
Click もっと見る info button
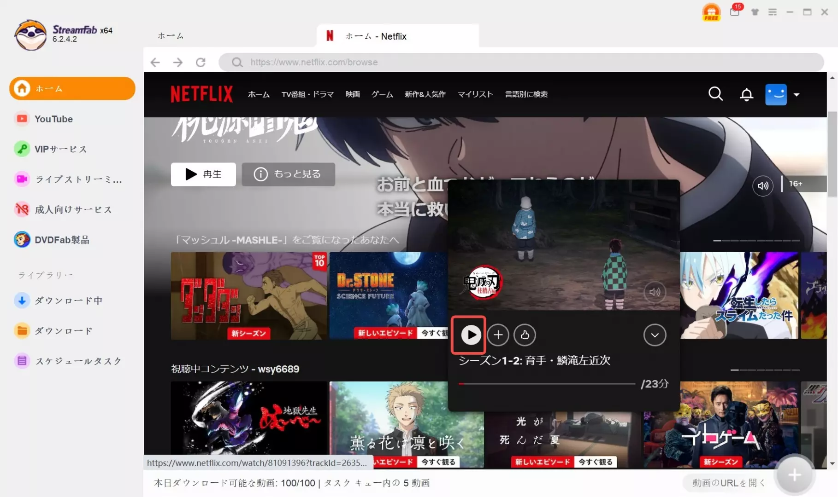[288, 174]
